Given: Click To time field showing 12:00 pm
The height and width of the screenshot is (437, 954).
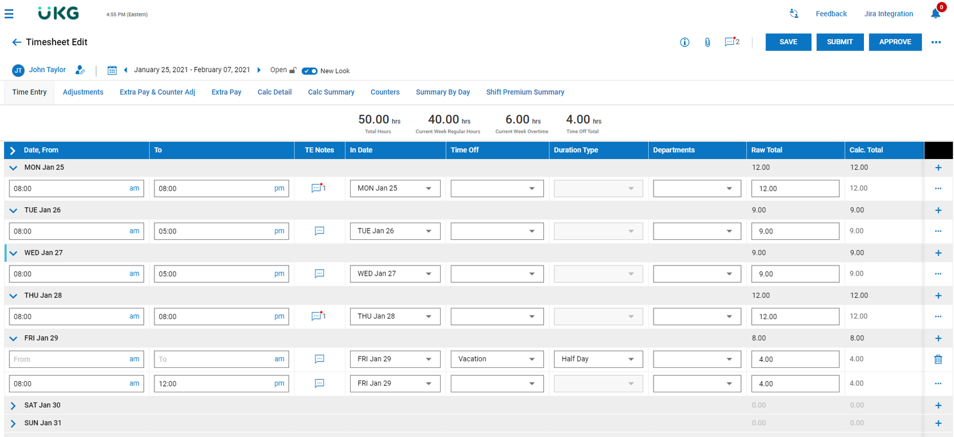Looking at the screenshot, I should tap(221, 383).
